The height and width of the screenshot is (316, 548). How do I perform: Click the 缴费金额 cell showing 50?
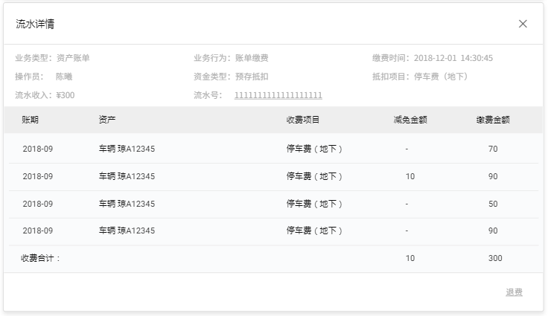(x=493, y=204)
